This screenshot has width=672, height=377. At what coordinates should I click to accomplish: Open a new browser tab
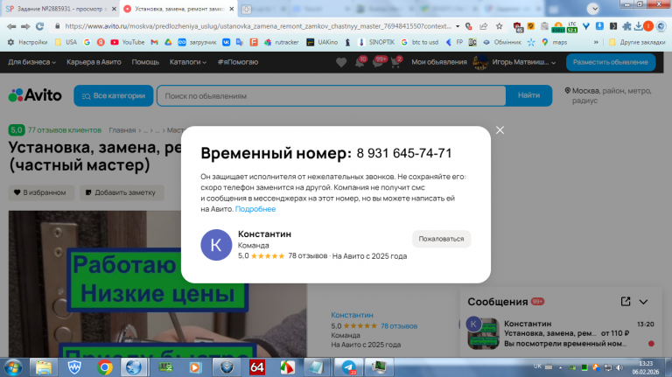click(x=247, y=9)
